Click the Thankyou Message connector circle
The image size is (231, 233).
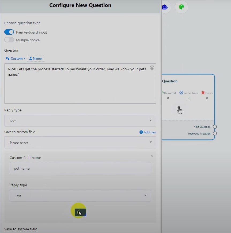(x=215, y=133)
